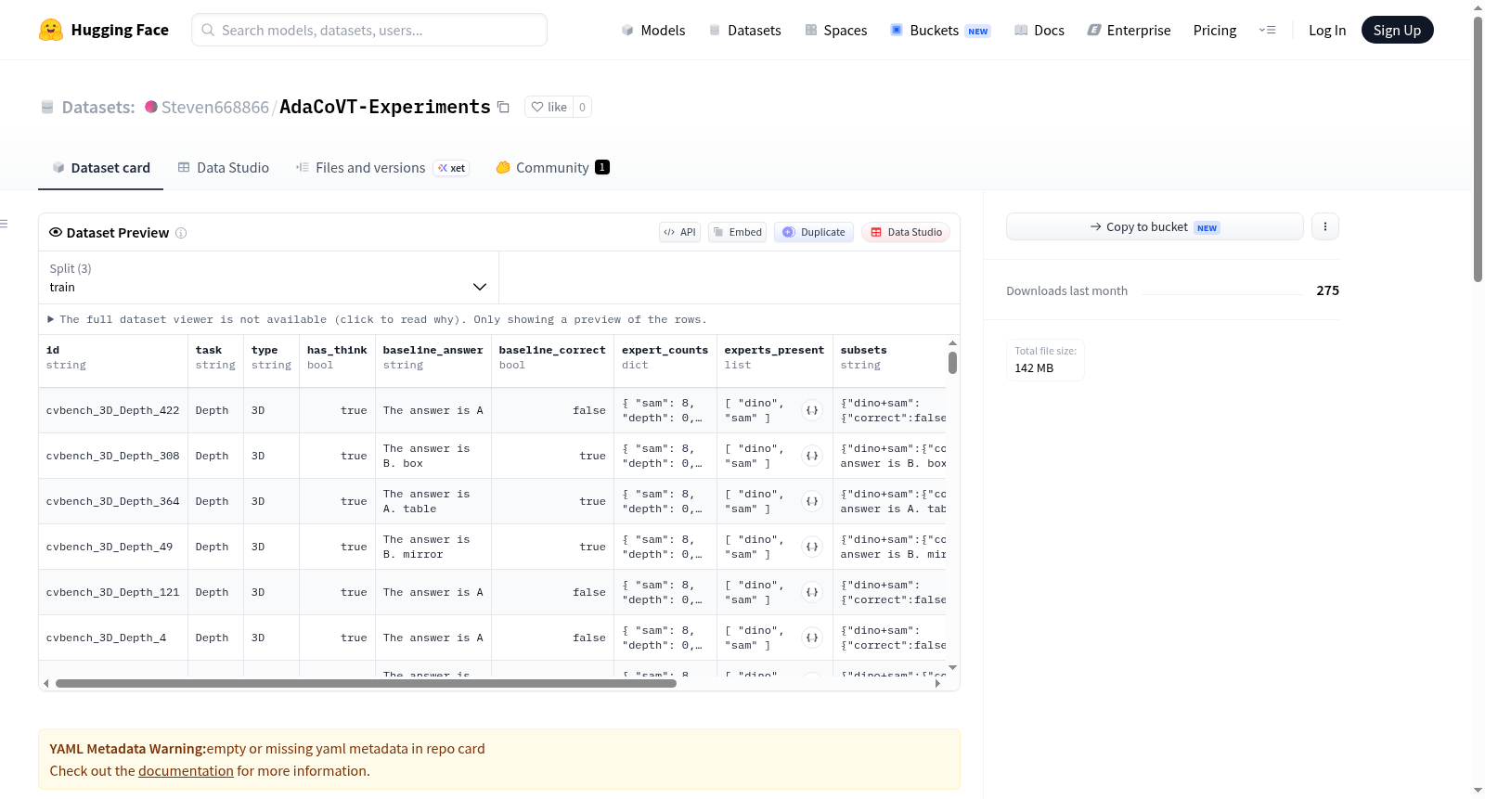Click the page vertical scrollbar
This screenshot has width=1485, height=799.
[x=1479, y=148]
